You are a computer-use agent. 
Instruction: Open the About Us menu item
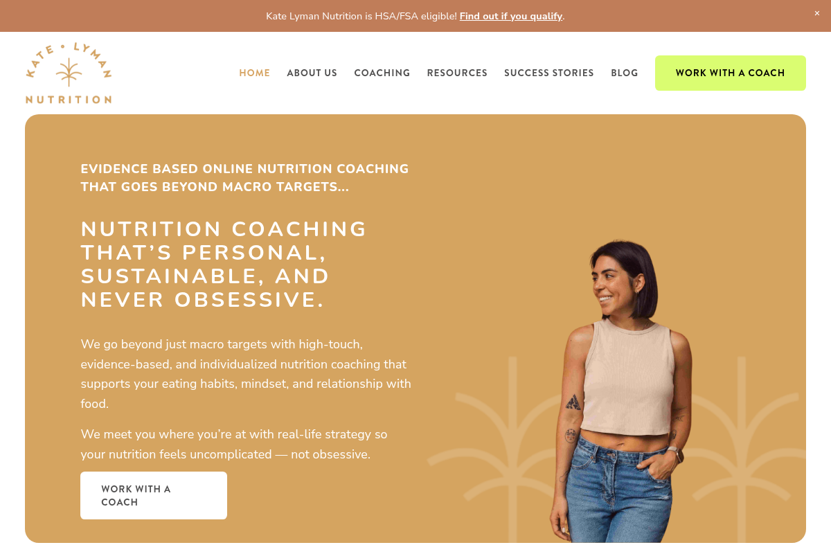(312, 73)
